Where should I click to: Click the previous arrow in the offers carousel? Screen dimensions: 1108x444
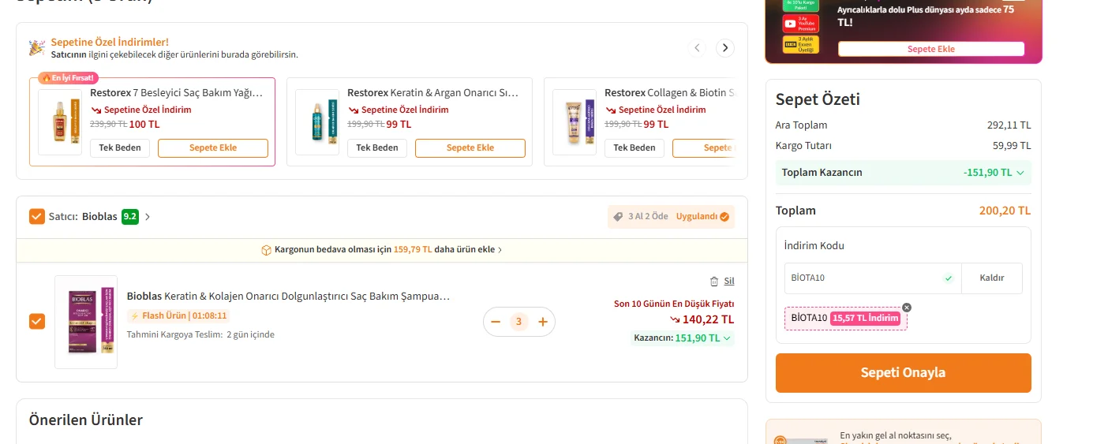[697, 48]
